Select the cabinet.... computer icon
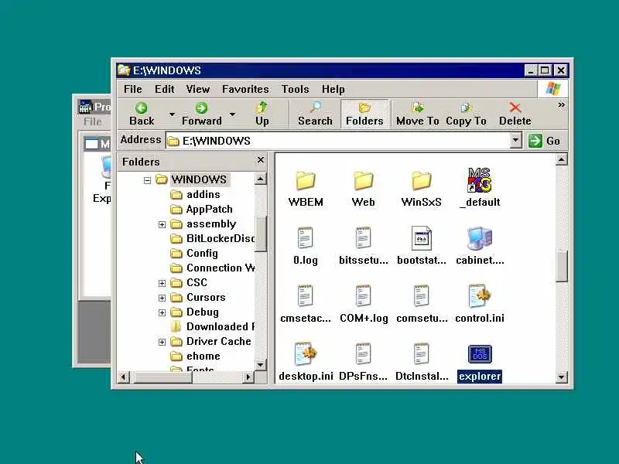Screen dimensions: 619x464 click(x=479, y=238)
